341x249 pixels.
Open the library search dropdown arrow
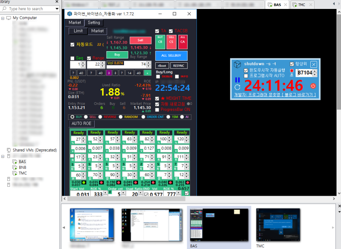pyautogui.click(x=57, y=9)
